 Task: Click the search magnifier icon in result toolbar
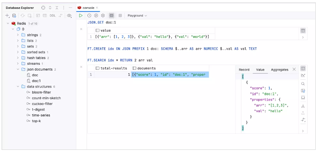[x=303, y=84]
